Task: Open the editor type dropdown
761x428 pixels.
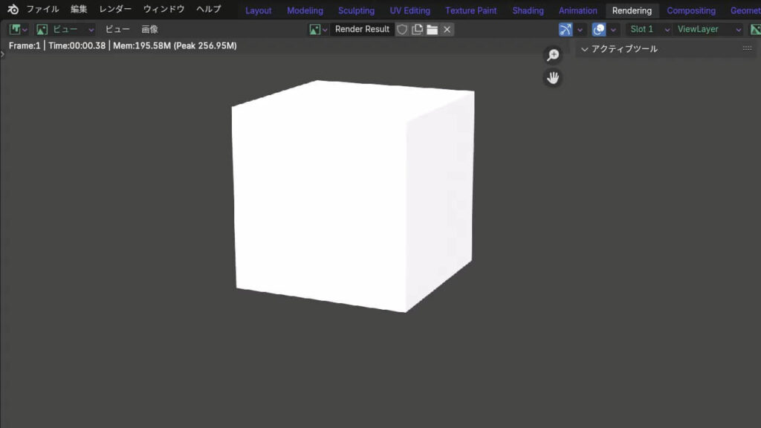Action: (19, 30)
